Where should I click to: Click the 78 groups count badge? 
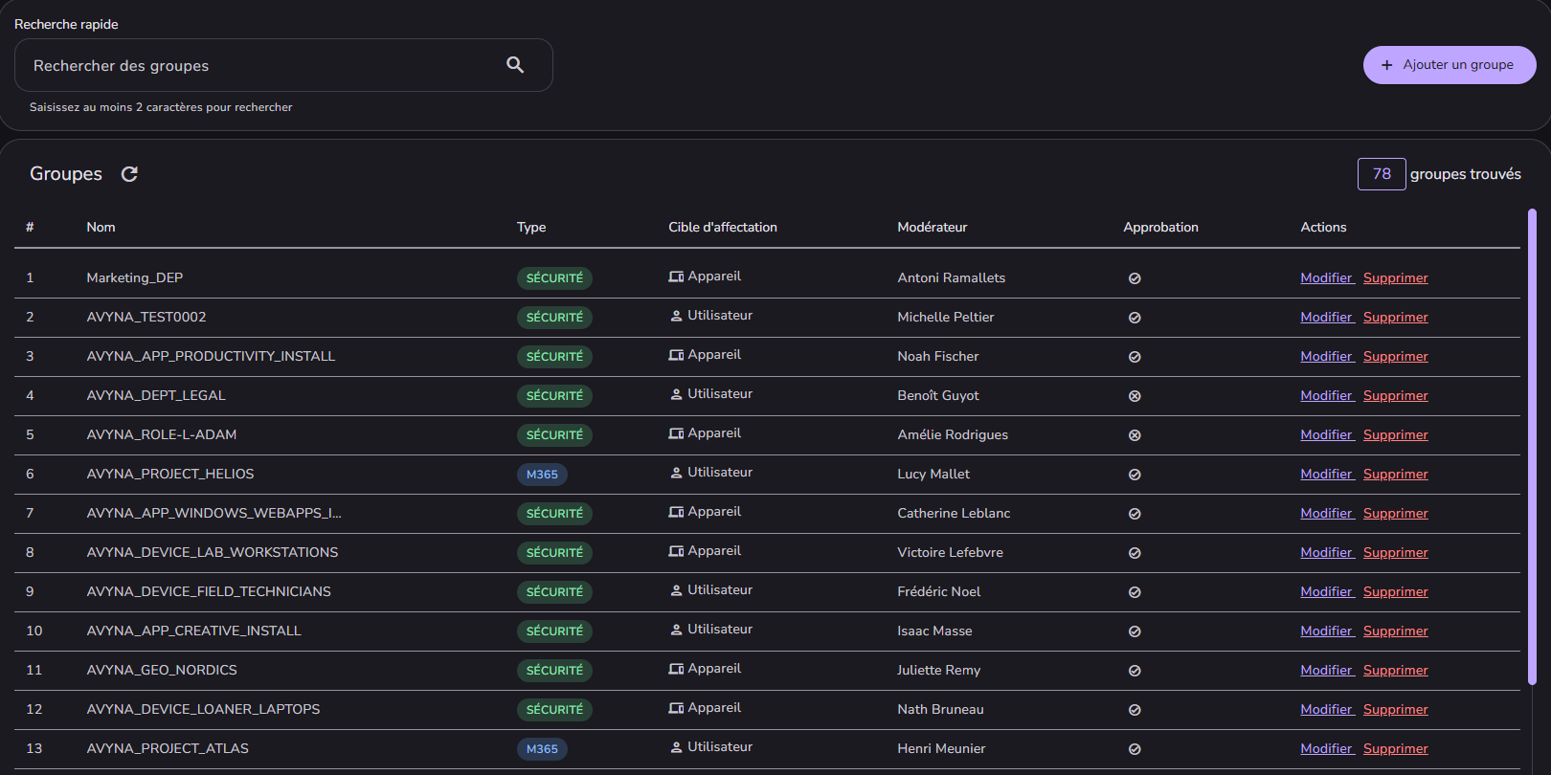(1382, 174)
